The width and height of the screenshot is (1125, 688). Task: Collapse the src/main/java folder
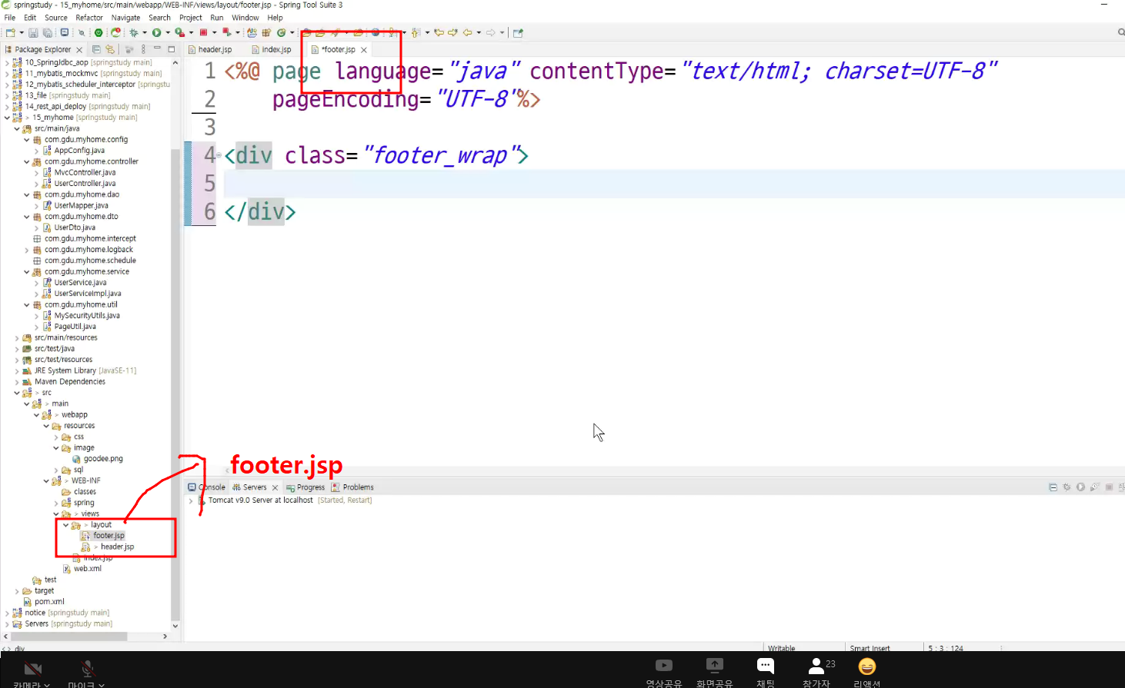tap(17, 128)
